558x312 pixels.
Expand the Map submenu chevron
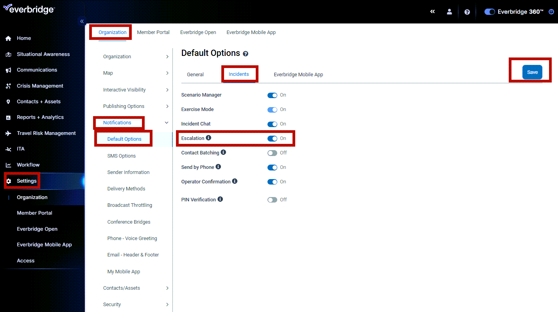tap(167, 73)
